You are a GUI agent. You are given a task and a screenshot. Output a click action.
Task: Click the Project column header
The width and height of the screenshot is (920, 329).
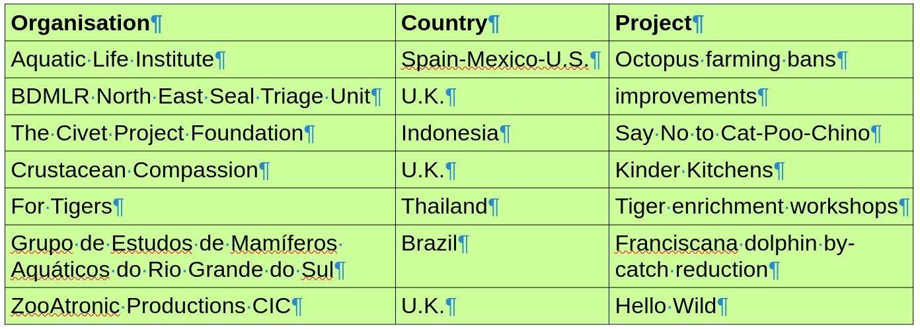[x=653, y=24]
